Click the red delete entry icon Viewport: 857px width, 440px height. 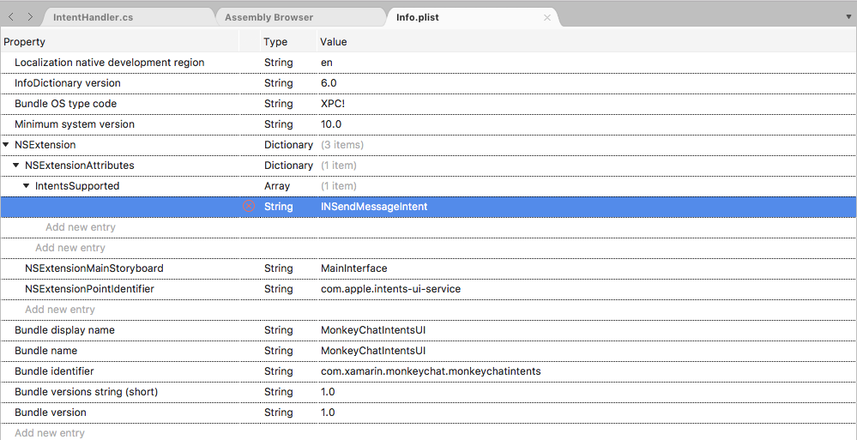[249, 207]
